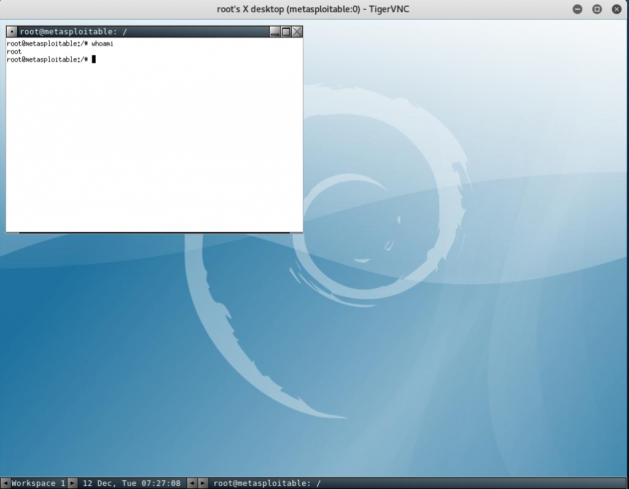The height and width of the screenshot is (489, 629).
Task: Click the taskbar date and time clock
Action: [x=131, y=483]
